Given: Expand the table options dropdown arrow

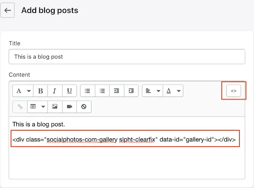Looking at the screenshot, I should pos(43,107).
